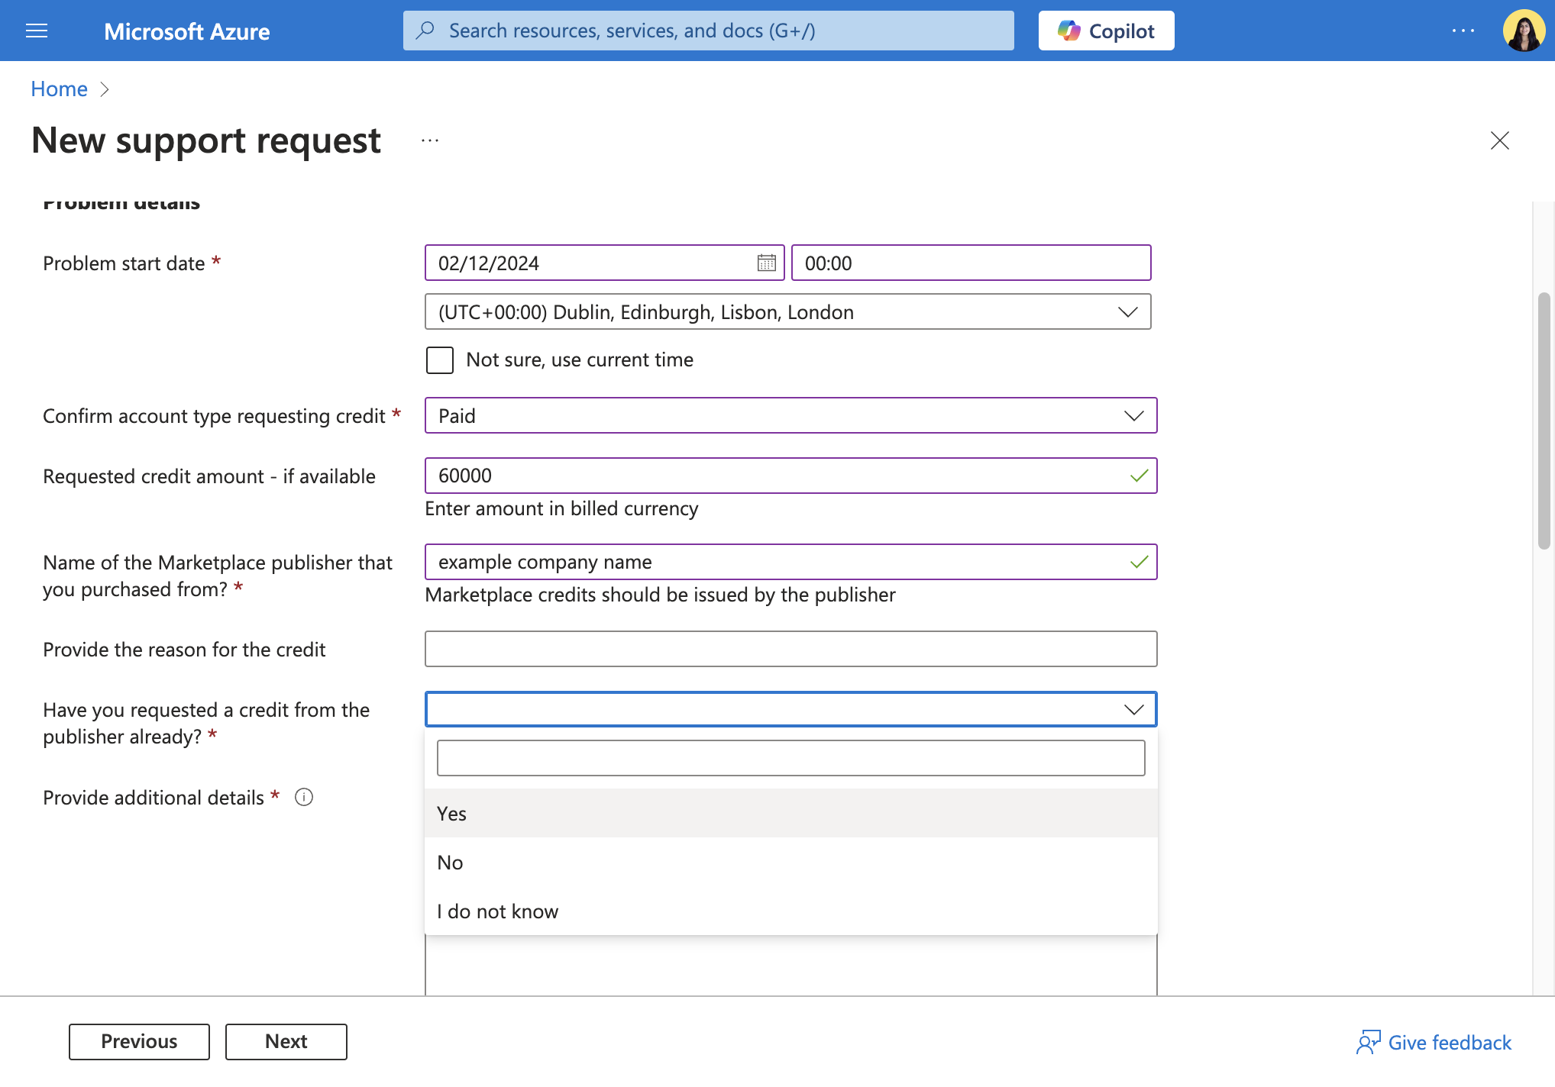Viewport: 1555px width, 1087px height.
Task: Click the additional details info icon
Action: 304,798
